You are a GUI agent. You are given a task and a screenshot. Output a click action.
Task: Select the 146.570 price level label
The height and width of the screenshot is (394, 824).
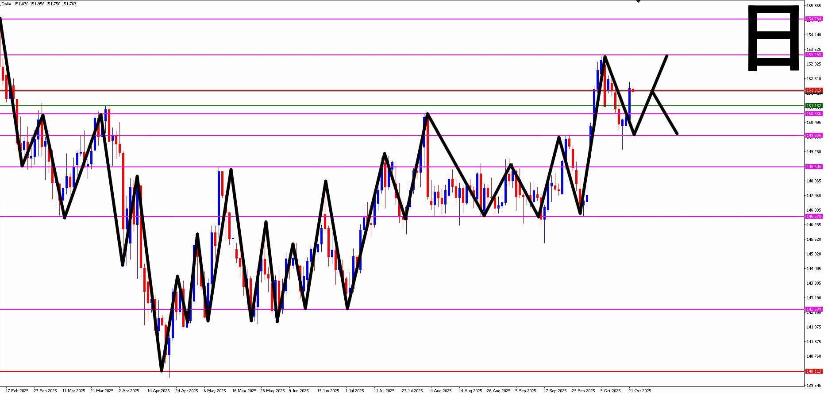[814, 216]
